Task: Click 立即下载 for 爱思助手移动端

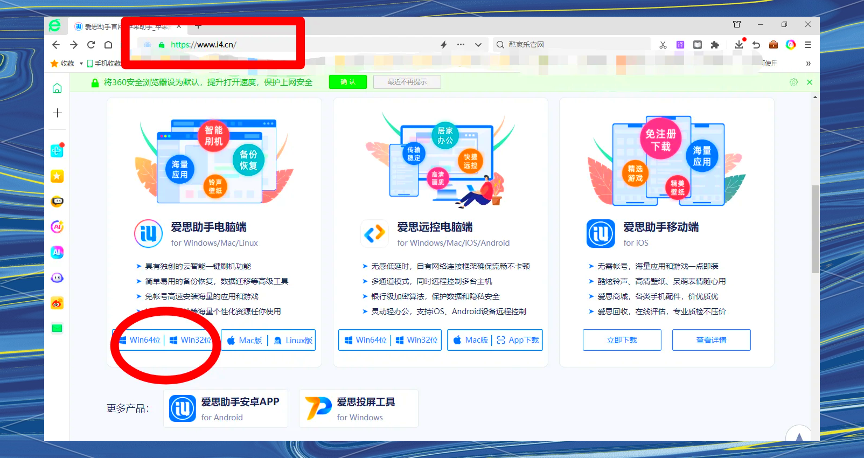Action: tap(622, 340)
